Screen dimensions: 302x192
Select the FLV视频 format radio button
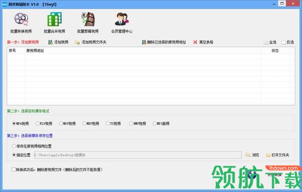click(x=37, y=123)
